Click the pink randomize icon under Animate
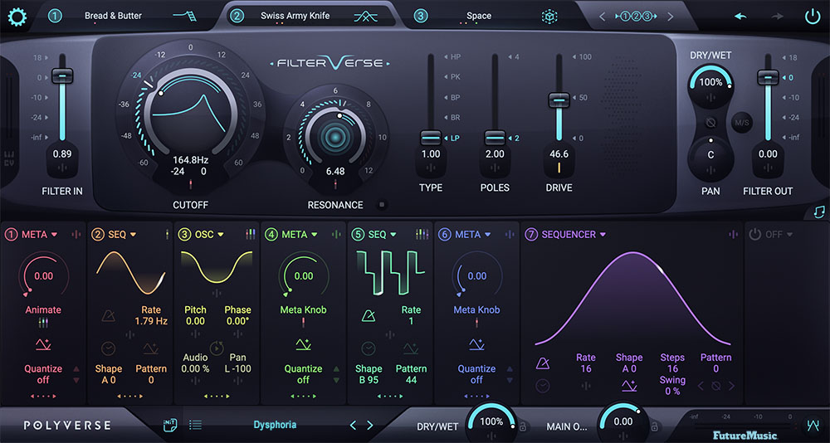830x443 pixels. click(x=43, y=345)
